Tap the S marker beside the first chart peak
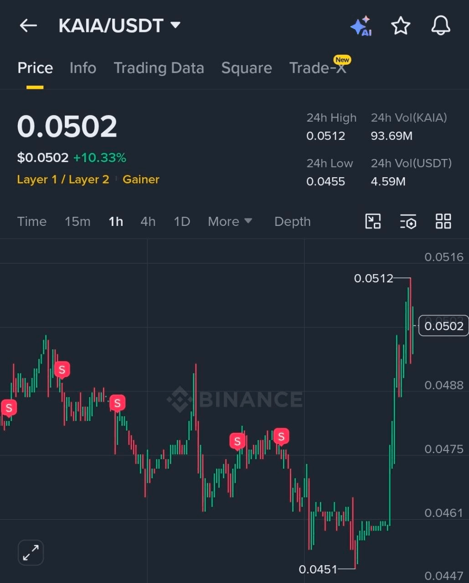469x583 pixels. click(x=62, y=370)
